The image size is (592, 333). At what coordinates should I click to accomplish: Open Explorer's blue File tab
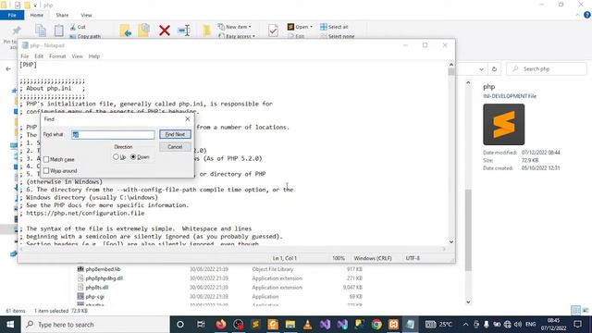pyautogui.click(x=12, y=15)
